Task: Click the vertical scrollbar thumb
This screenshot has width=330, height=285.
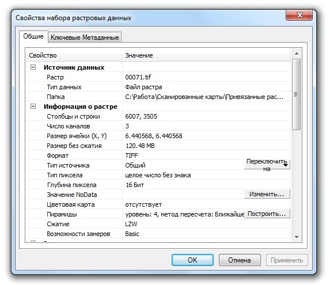Action: point(297,94)
